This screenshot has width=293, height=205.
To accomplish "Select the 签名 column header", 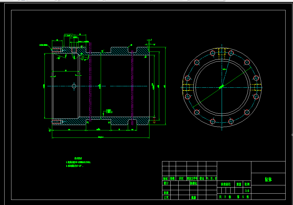I will pyautogui.click(x=202, y=179).
